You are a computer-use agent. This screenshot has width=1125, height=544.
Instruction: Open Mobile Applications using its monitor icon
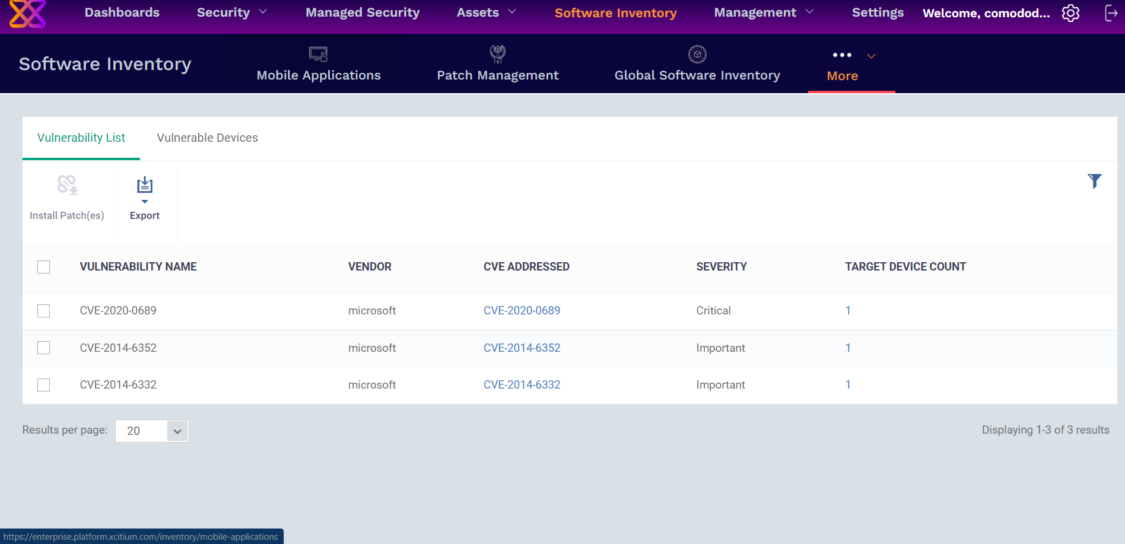click(x=319, y=54)
